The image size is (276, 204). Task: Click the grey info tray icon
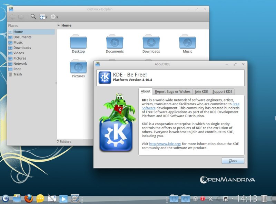195,199
